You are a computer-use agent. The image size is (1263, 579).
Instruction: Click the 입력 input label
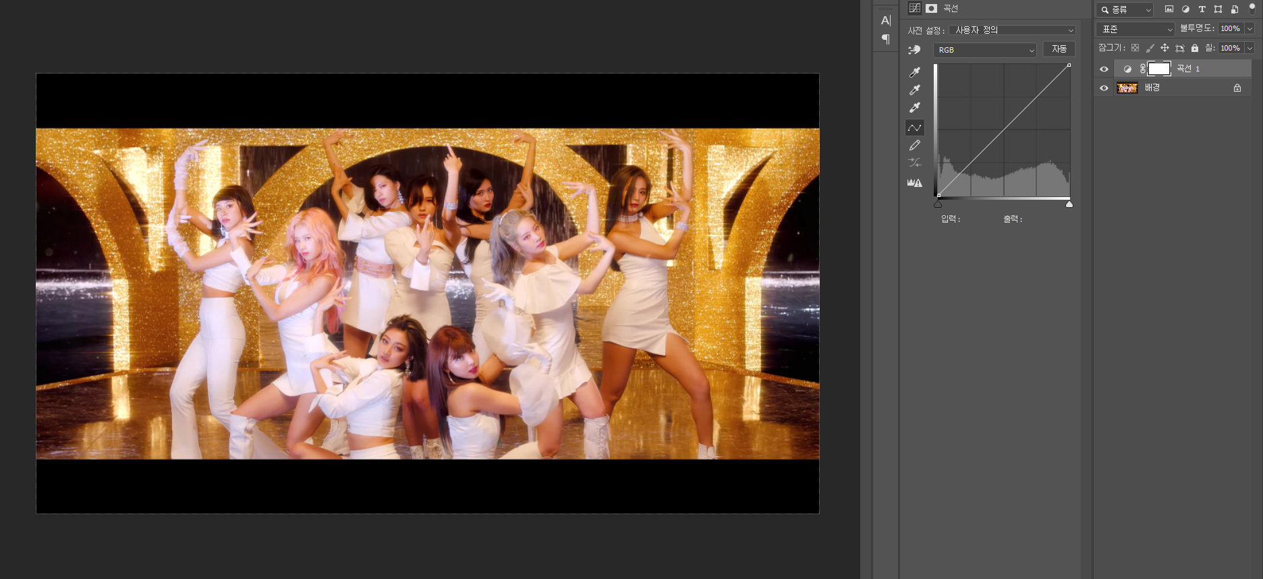tap(951, 219)
